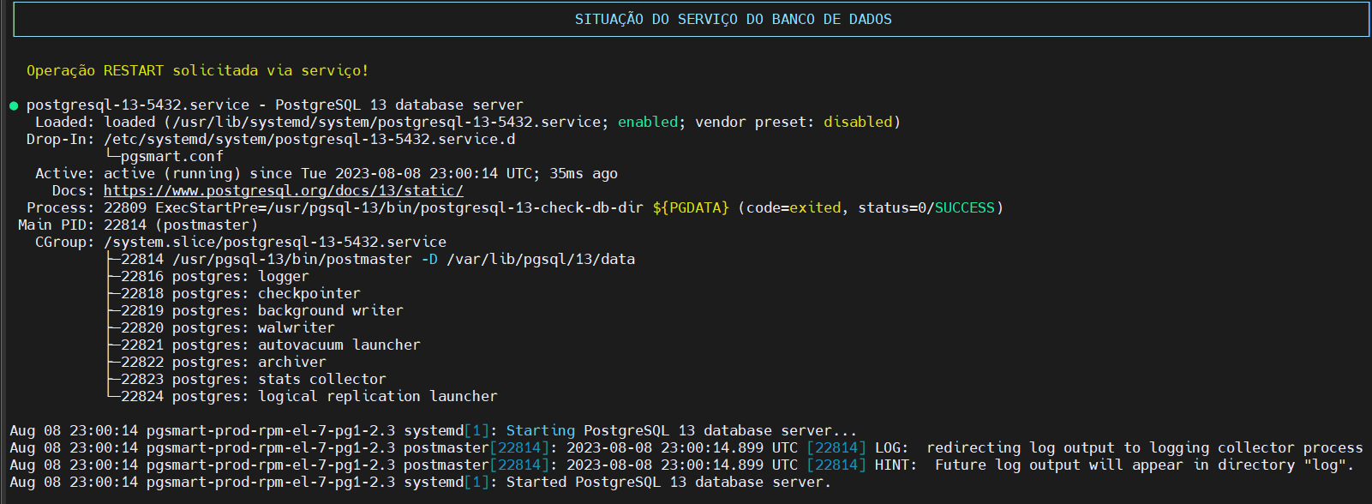Screen dimensions: 1372x504
Task: Click the CGroup path '/system.slice/postgresql-13-5432.service'
Action: coord(275,242)
